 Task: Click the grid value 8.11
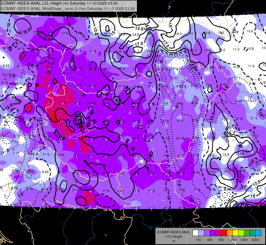20,66
